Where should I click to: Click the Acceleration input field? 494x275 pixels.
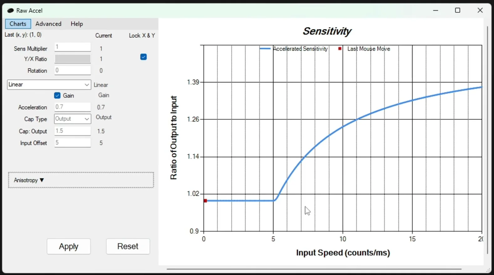[72, 107]
